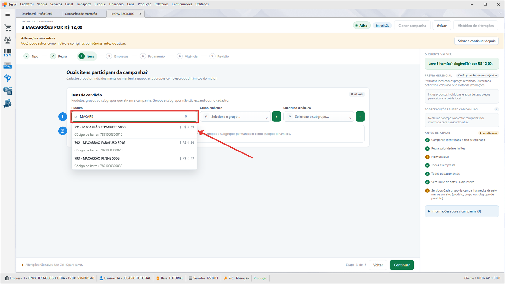Viewport: 505px width, 284px height.
Task: Click the Voltar button
Action: click(x=378, y=265)
